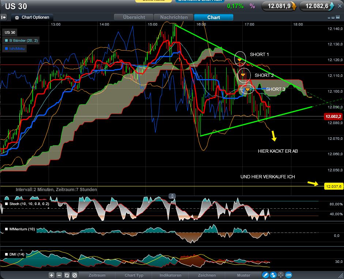Close the US 30 chart window
This screenshot has width=344, height=279.
pyautogui.click(x=340, y=6)
